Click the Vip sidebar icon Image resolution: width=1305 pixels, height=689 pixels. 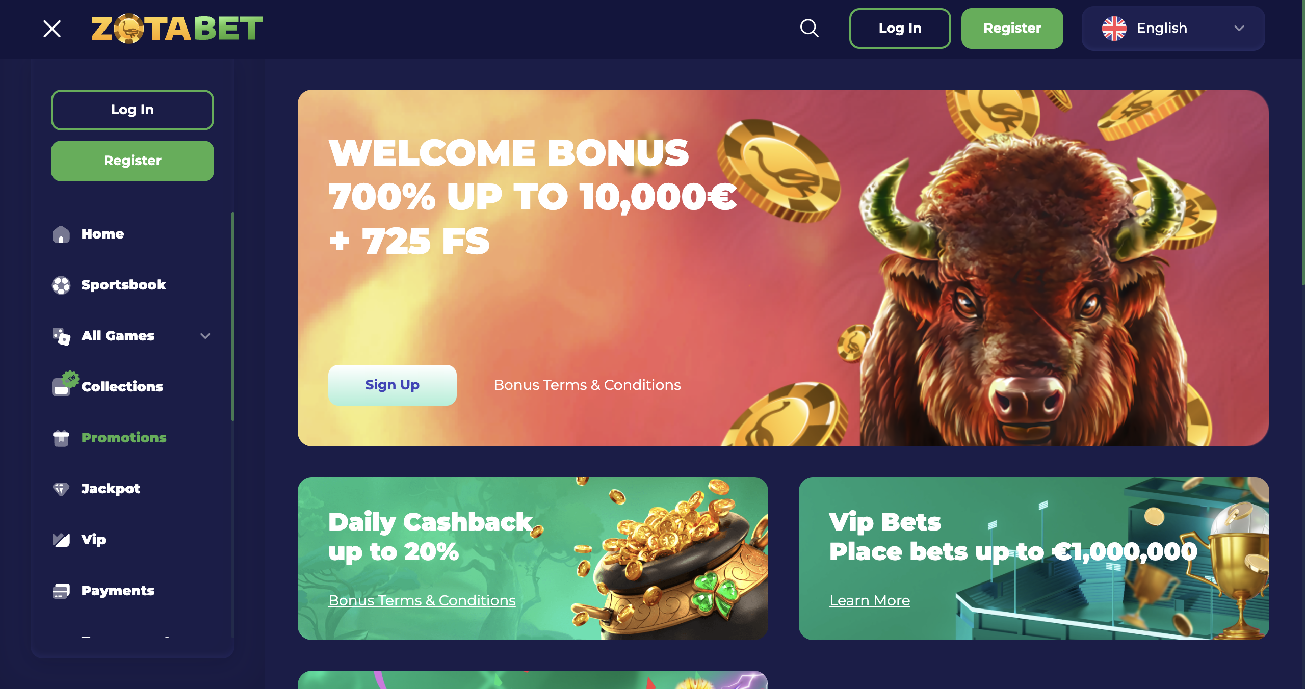pyautogui.click(x=61, y=540)
